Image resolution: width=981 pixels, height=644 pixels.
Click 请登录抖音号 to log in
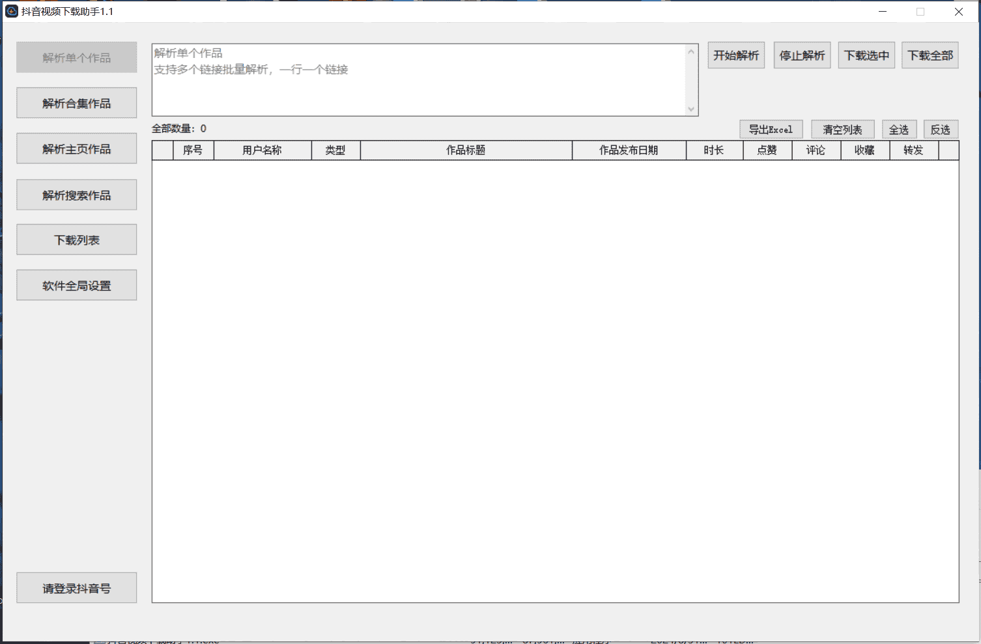[x=76, y=587]
